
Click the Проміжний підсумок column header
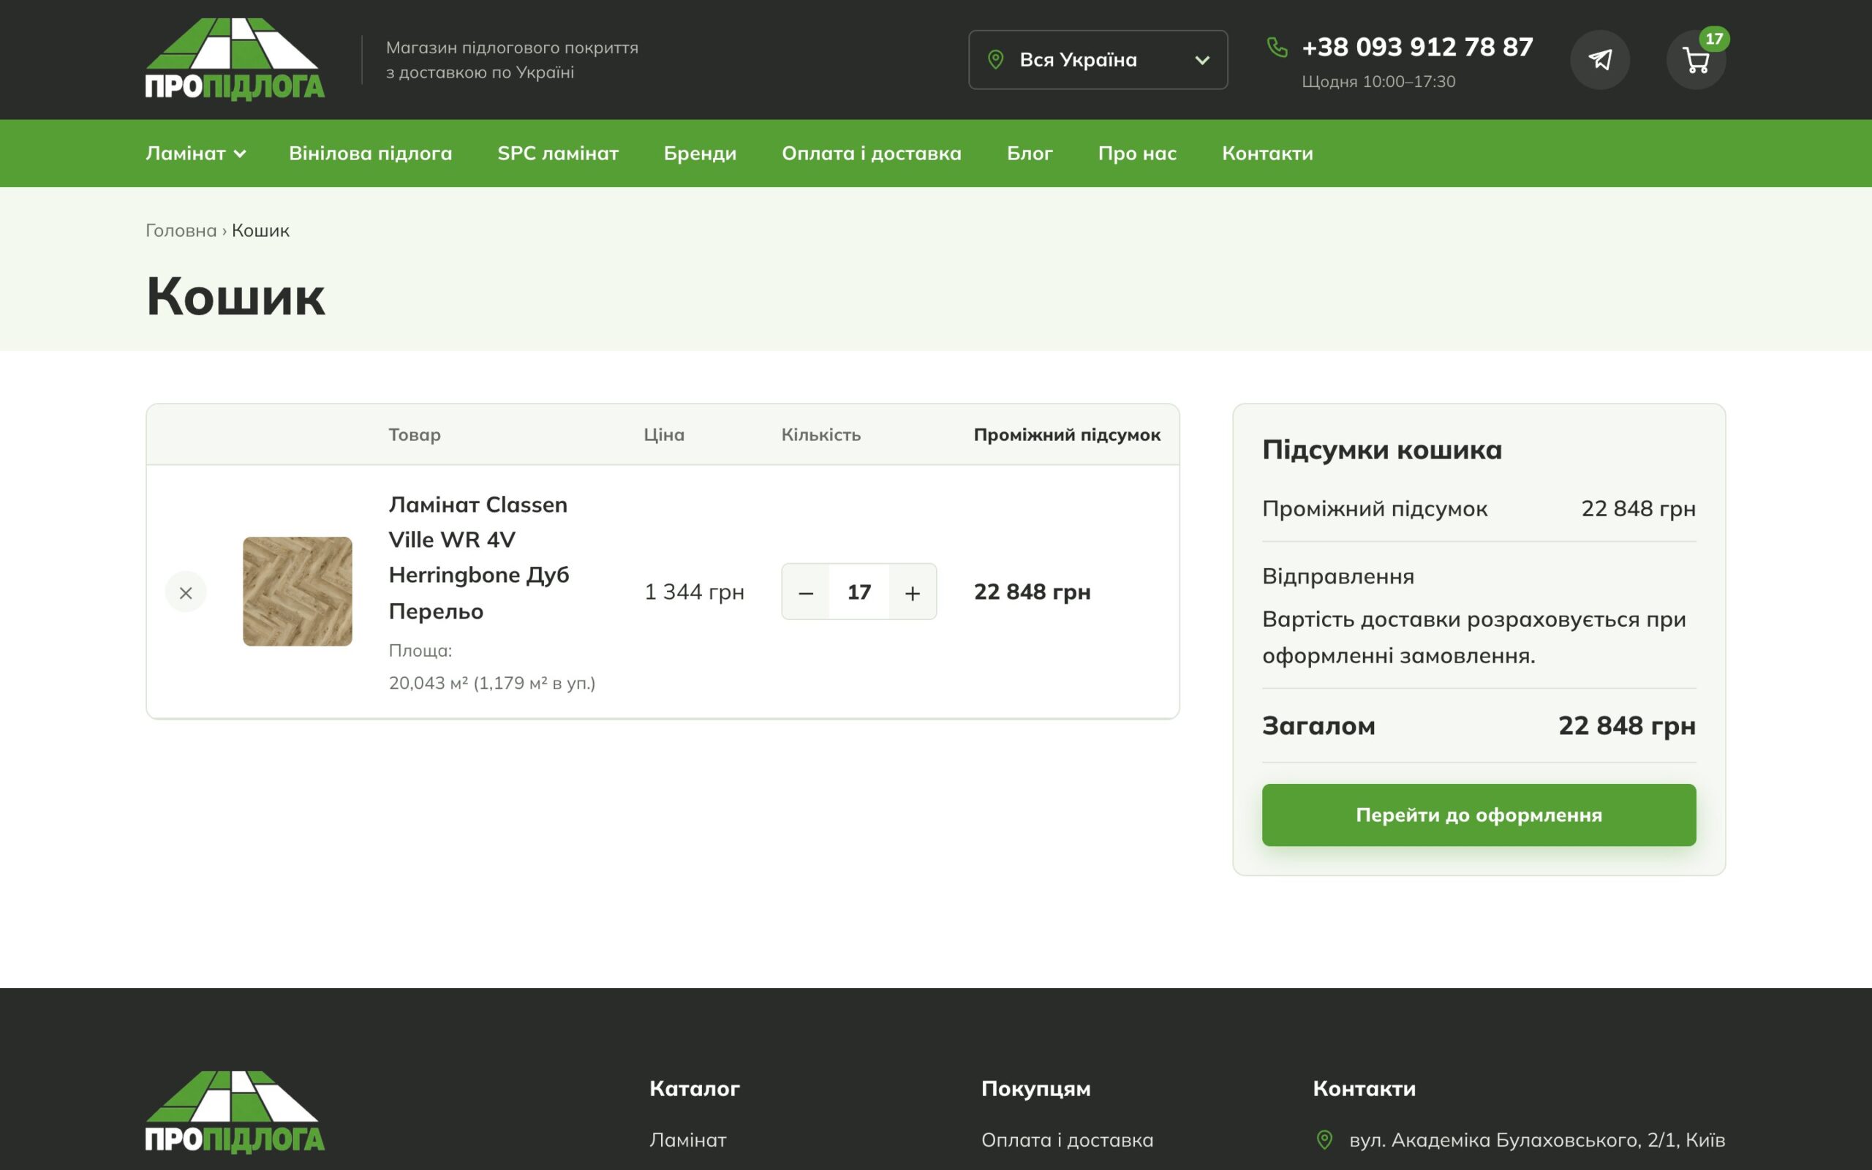coord(1067,434)
